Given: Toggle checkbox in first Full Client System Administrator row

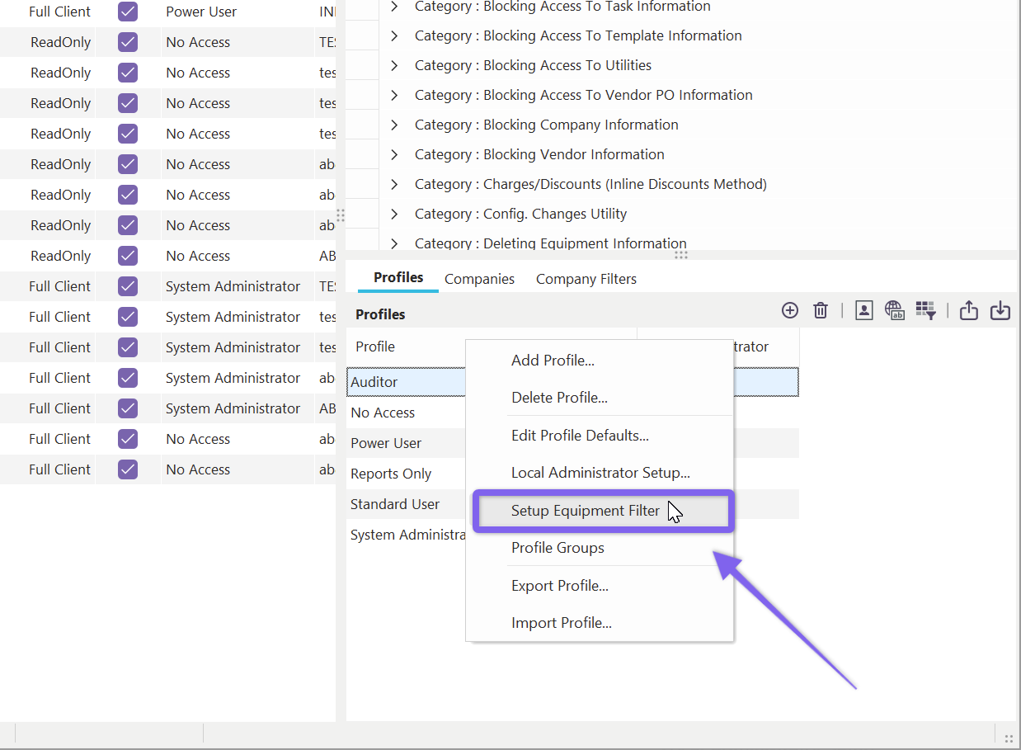Looking at the screenshot, I should coord(128,286).
